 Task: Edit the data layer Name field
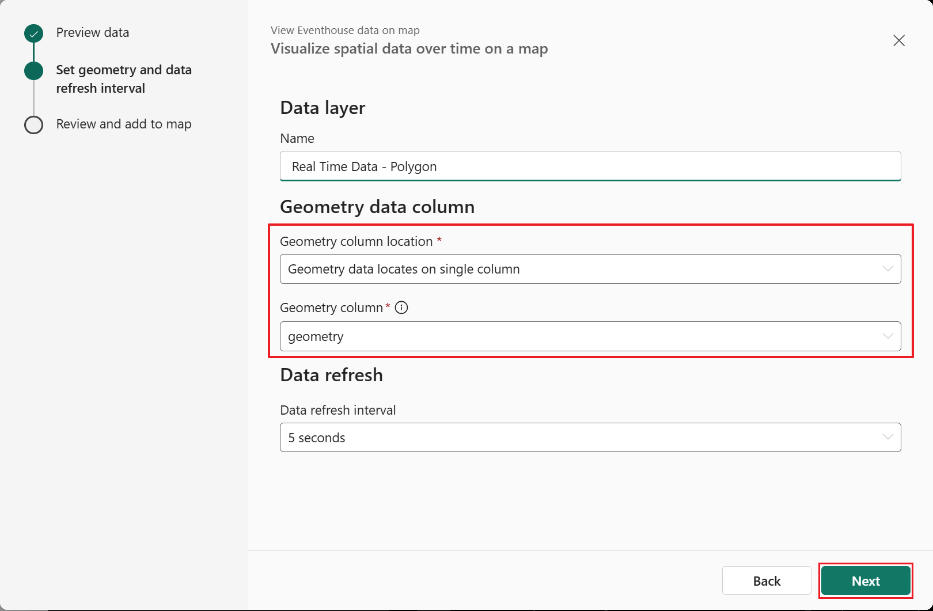(590, 166)
